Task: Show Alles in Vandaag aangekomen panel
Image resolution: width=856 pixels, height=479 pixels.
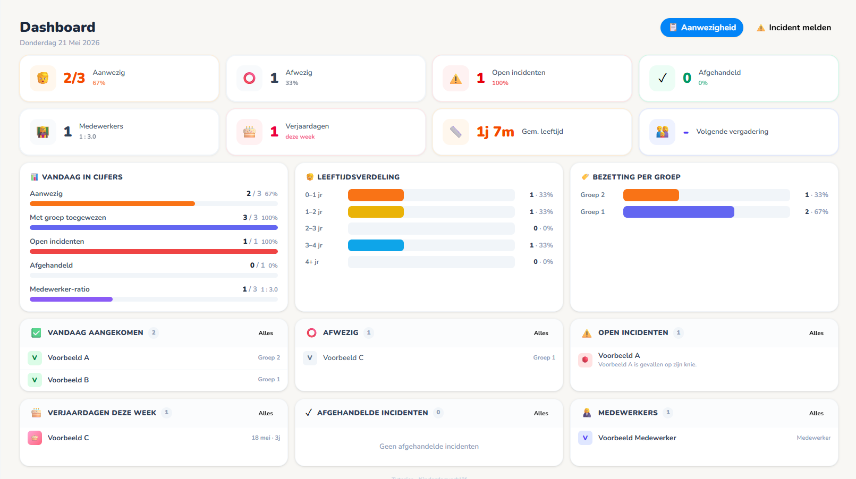Action: [266, 333]
